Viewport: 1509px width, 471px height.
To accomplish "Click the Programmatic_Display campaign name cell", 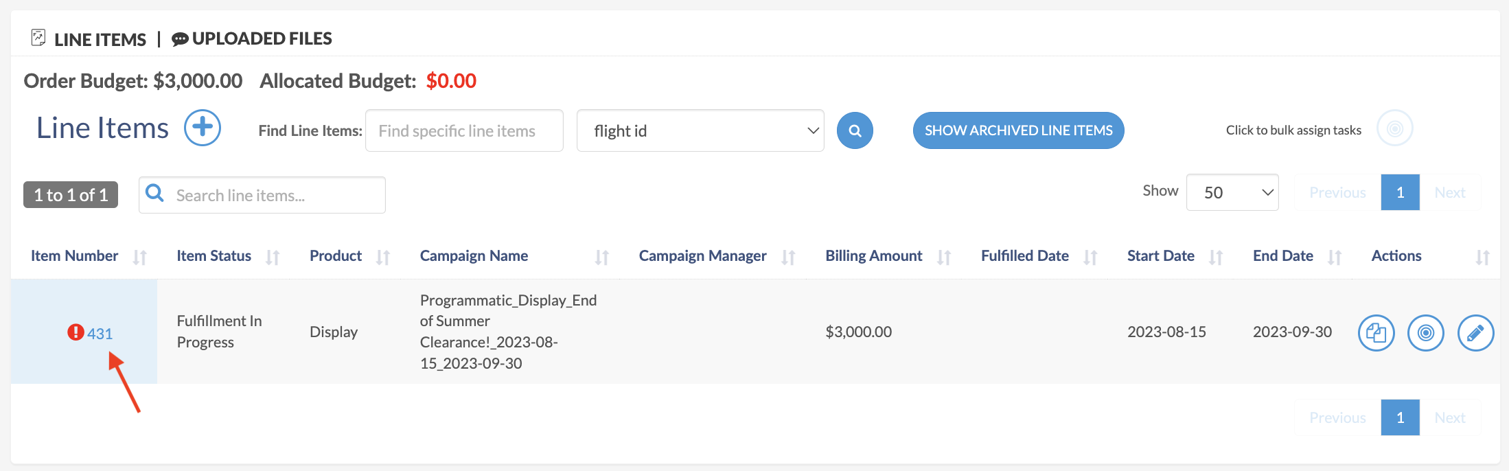I will coord(508,332).
